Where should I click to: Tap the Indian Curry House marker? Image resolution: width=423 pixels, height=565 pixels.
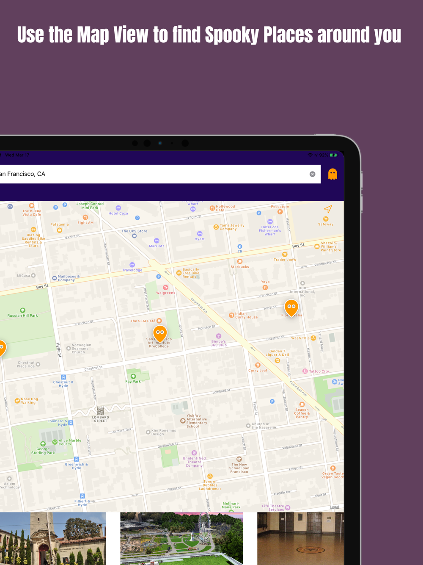tap(231, 315)
